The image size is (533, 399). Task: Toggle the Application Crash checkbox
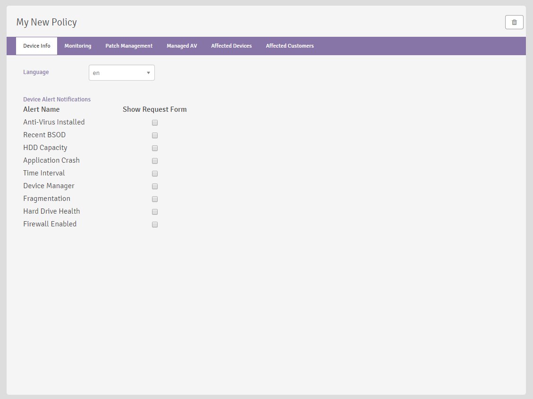[x=155, y=161]
